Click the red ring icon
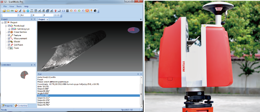Screen dimensions: 260x112 75,11
